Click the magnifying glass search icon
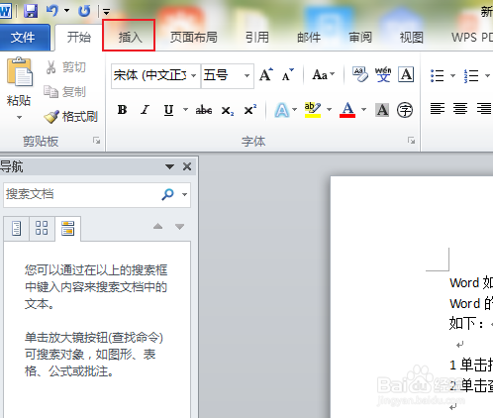The height and width of the screenshot is (418, 493). [167, 194]
